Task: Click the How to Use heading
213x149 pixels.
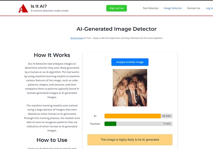Action: pos(52,140)
